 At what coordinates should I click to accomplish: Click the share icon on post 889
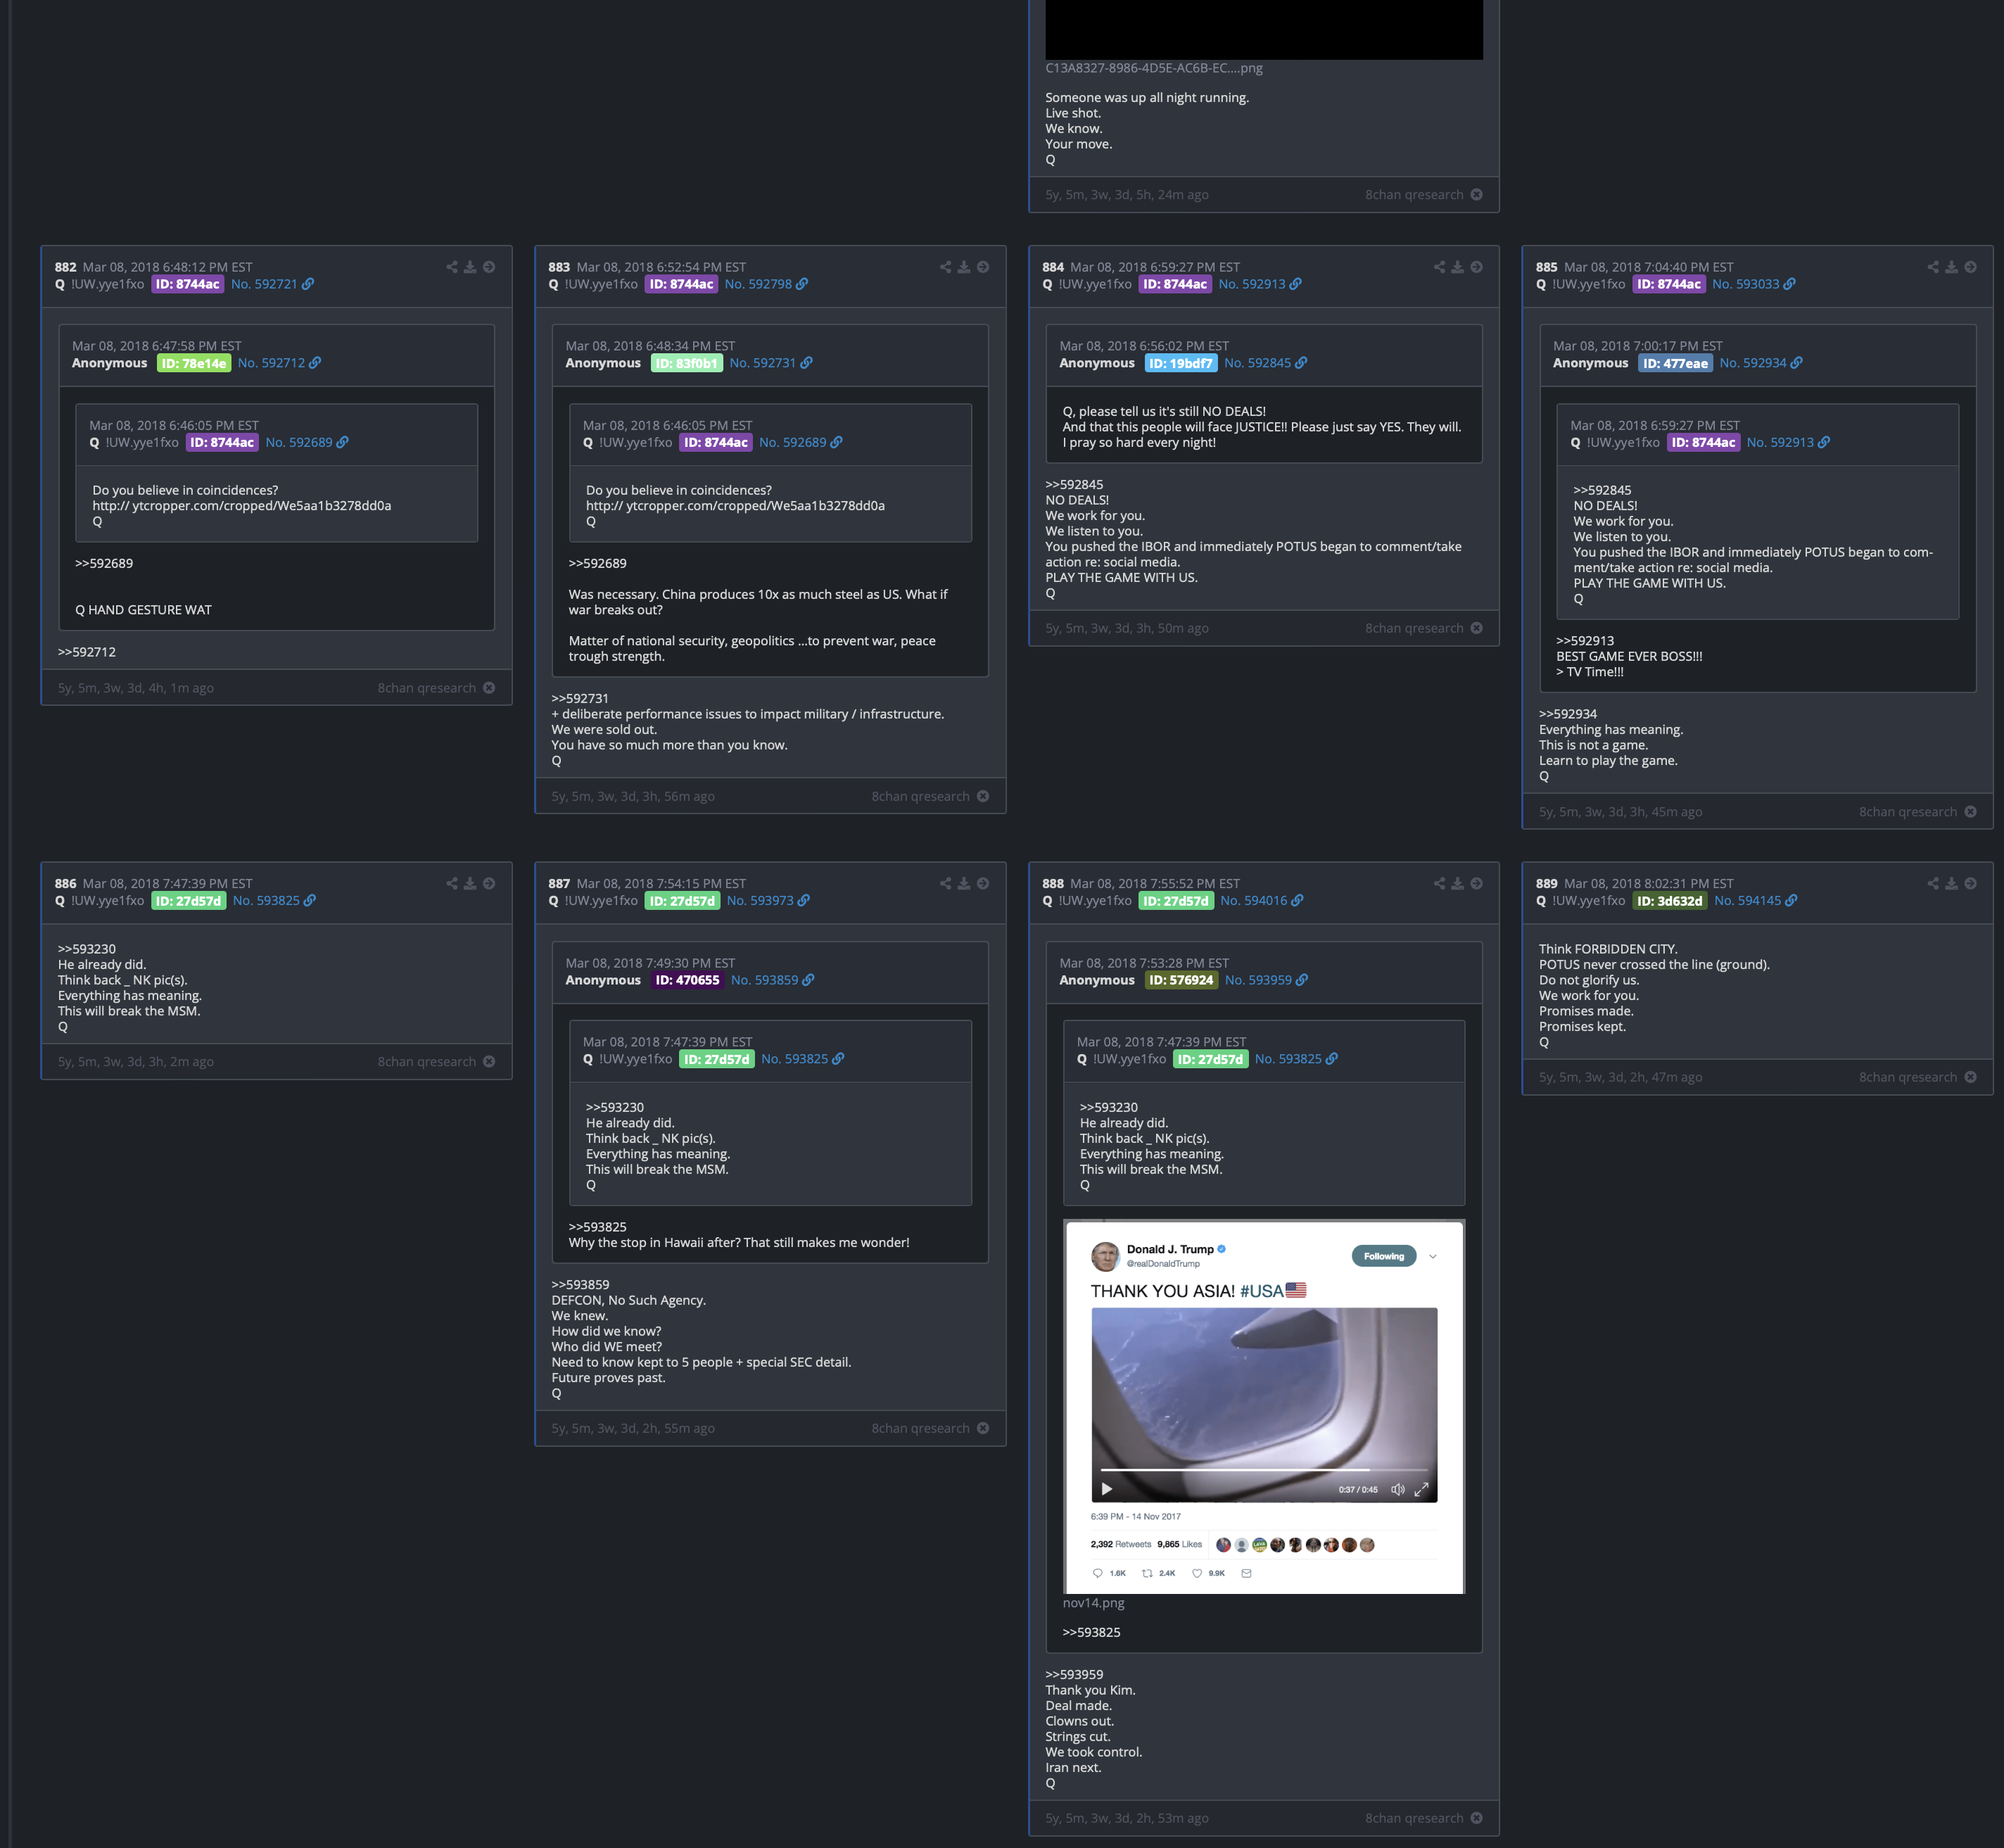click(1934, 884)
